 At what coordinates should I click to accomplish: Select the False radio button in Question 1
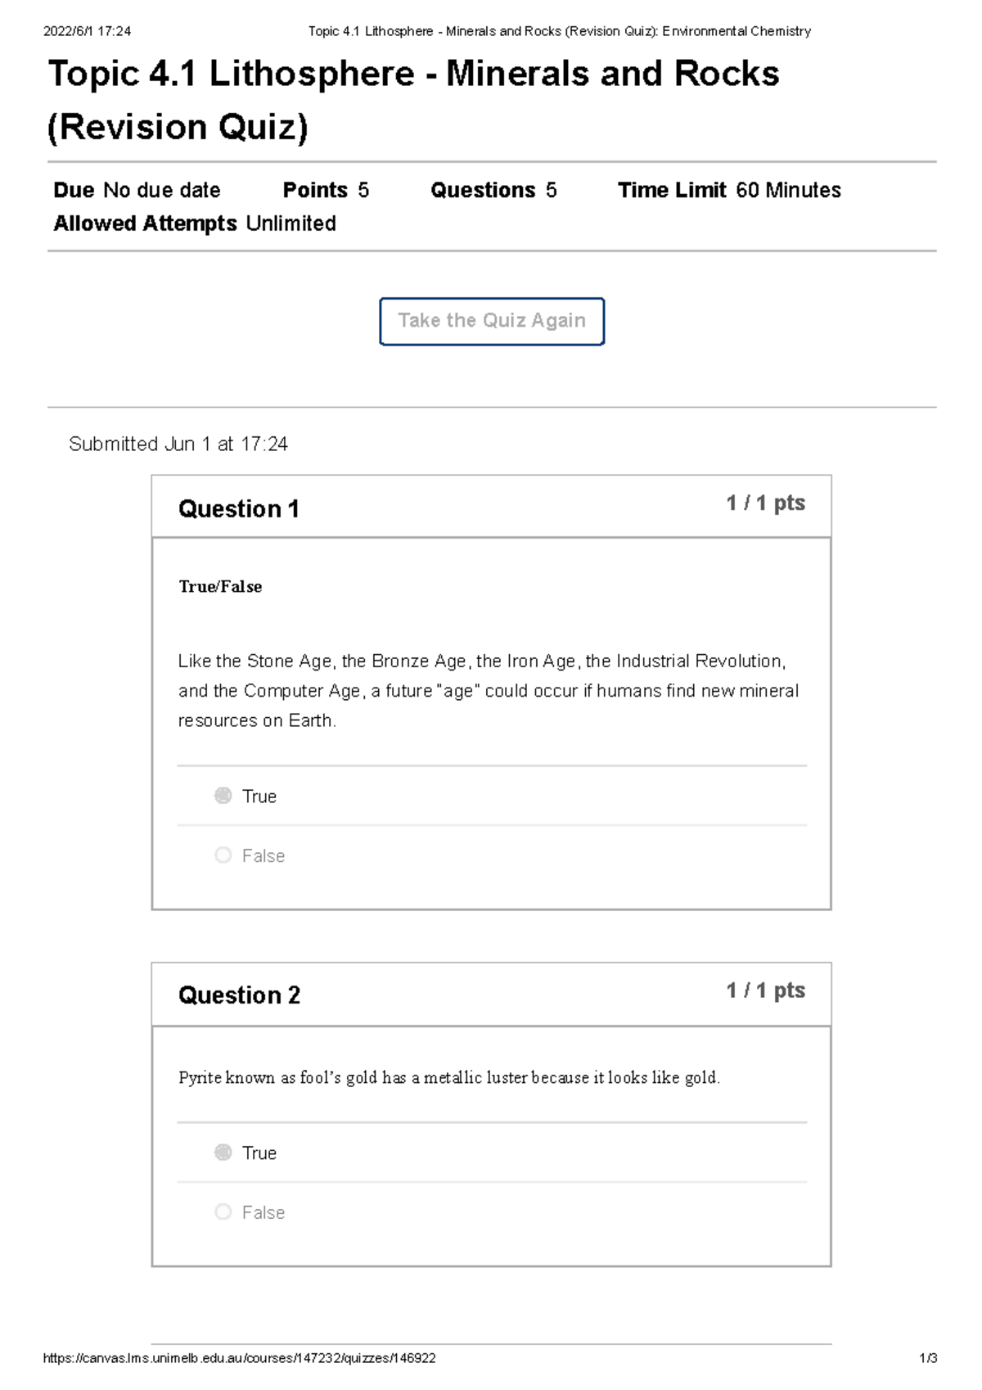click(x=223, y=855)
